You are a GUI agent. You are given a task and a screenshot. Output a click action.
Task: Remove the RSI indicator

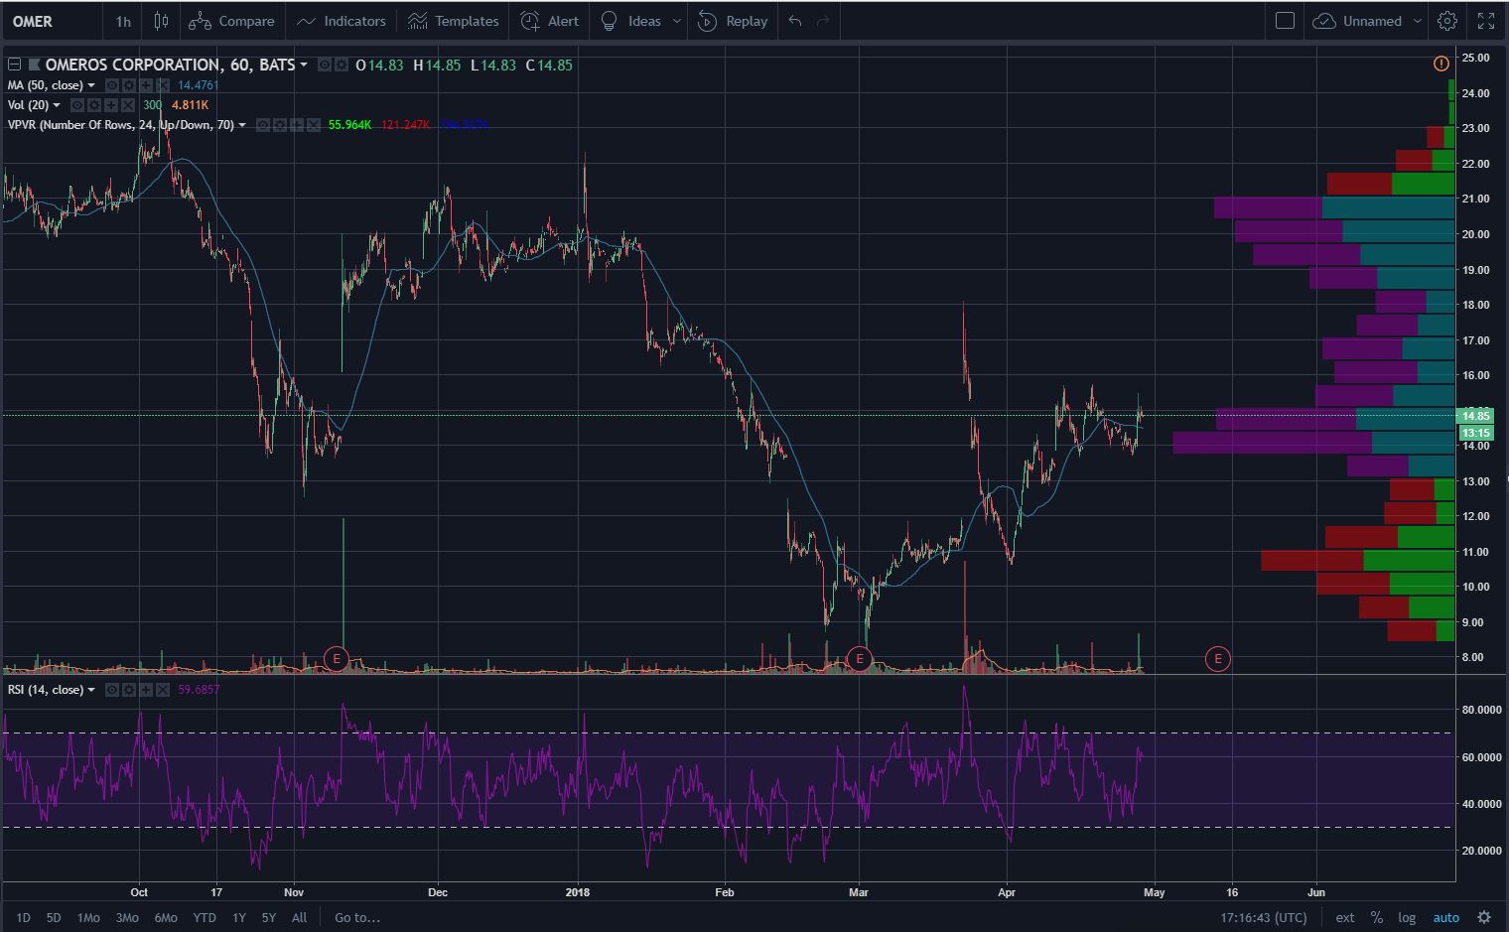click(x=163, y=690)
